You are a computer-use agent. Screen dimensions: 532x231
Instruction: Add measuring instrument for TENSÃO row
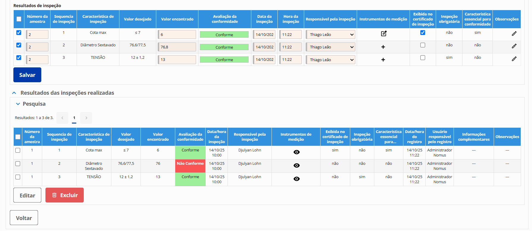click(x=383, y=60)
